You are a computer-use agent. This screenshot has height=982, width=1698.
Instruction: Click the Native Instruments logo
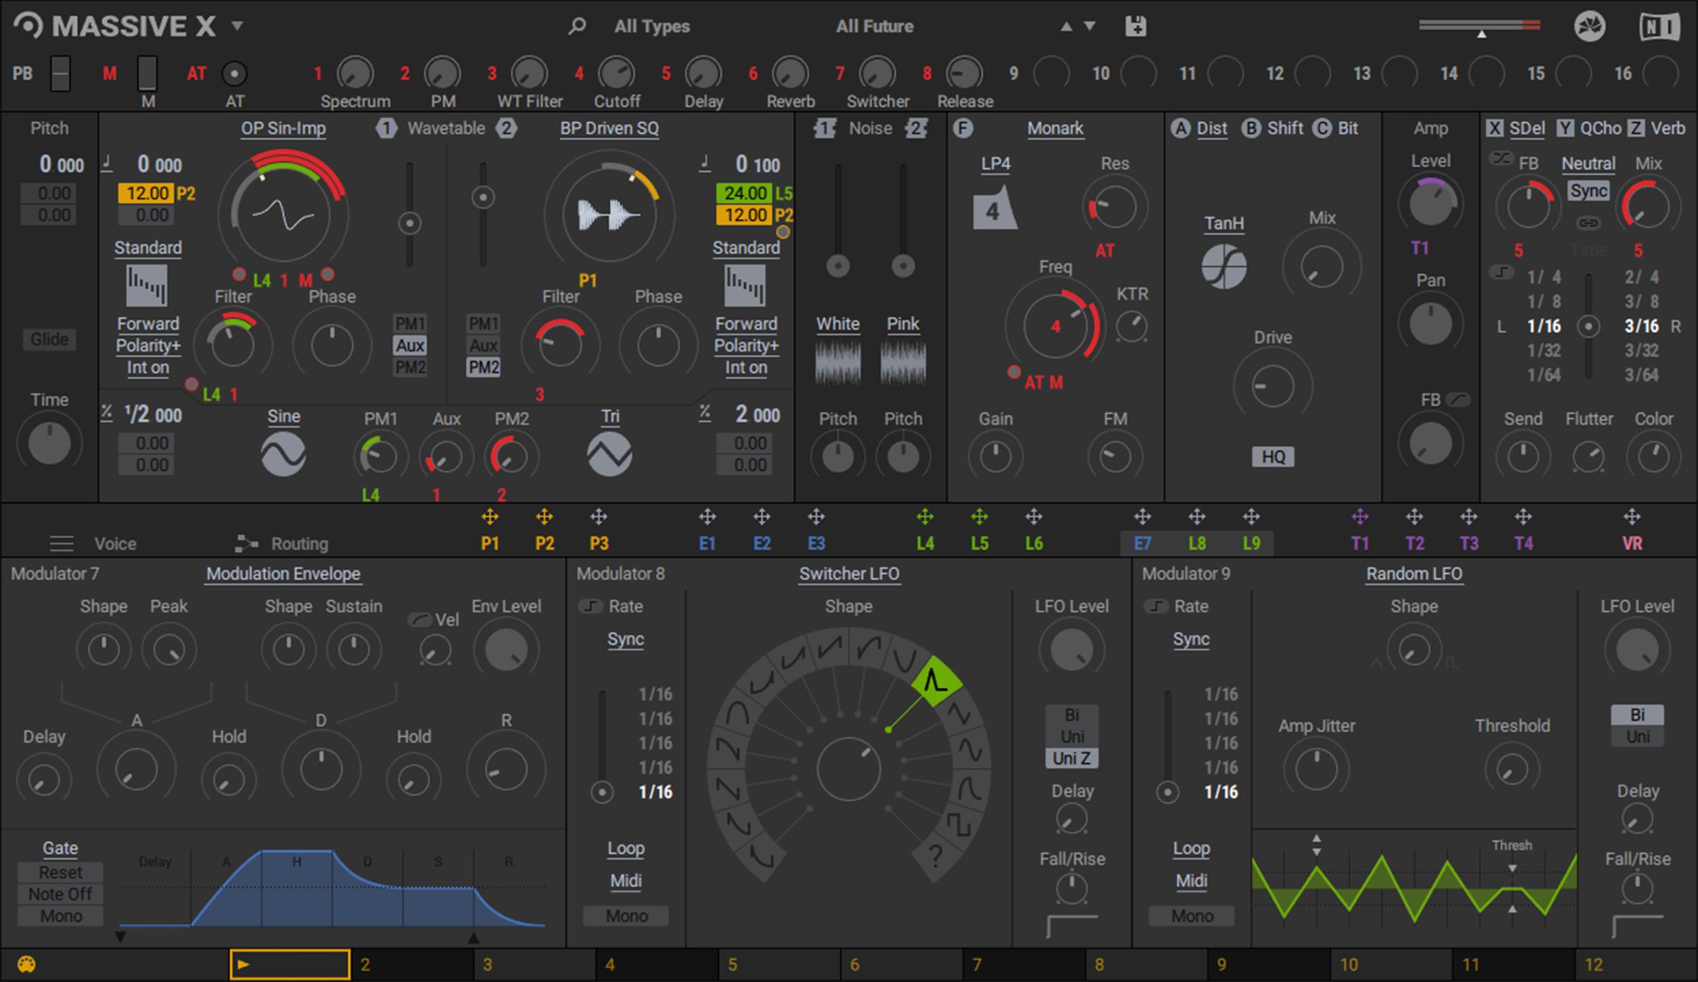tap(1660, 26)
